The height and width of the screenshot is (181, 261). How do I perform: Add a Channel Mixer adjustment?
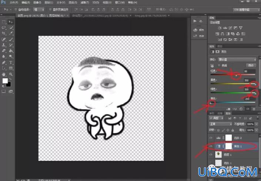coord(238,34)
